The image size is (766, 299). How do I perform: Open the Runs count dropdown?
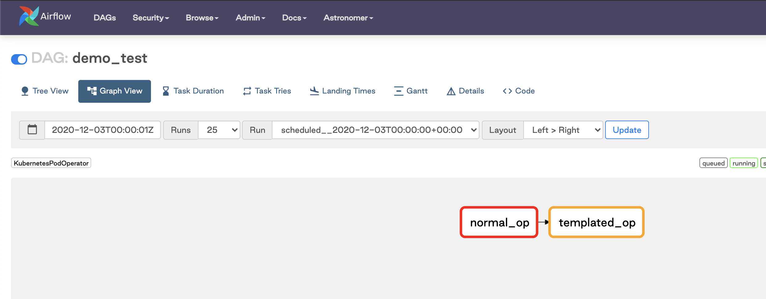219,130
